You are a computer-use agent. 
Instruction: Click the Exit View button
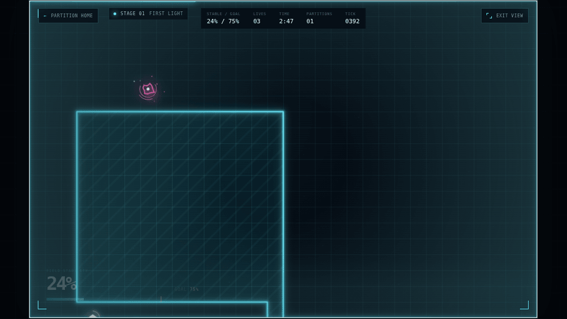pyautogui.click(x=504, y=15)
